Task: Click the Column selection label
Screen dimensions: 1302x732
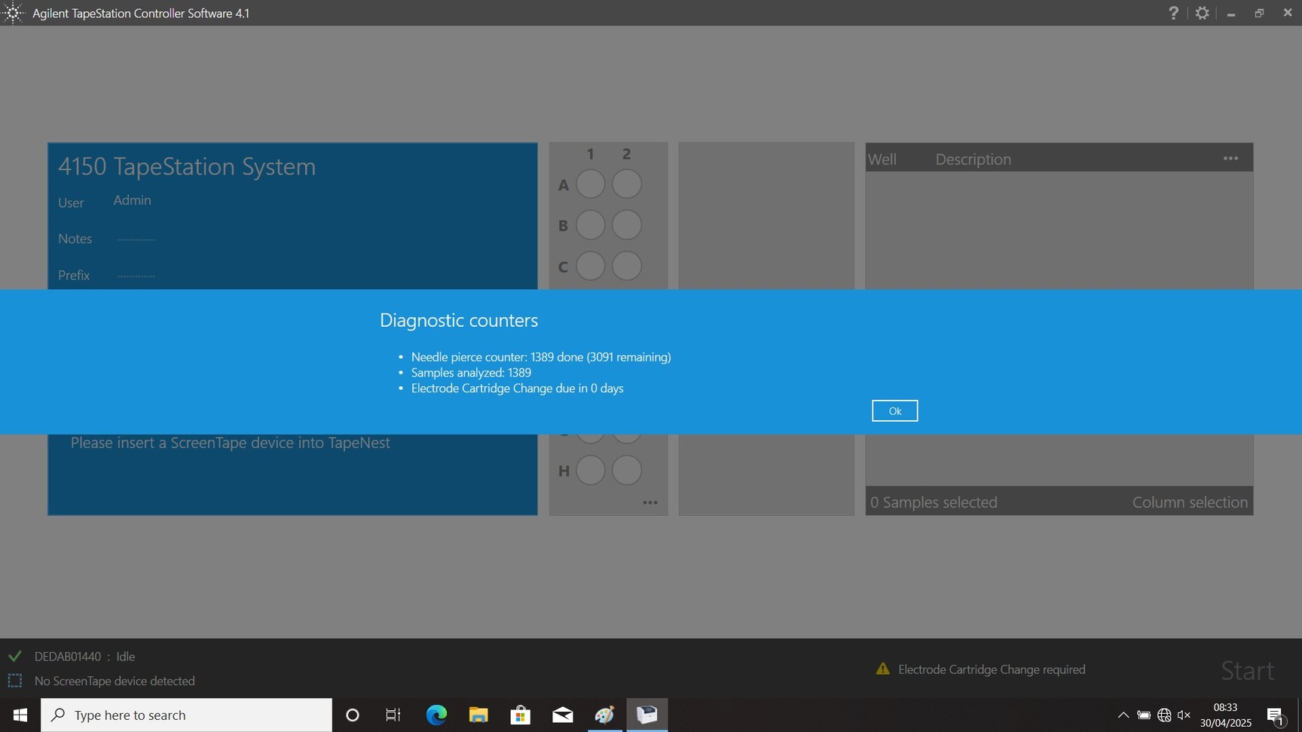Action: 1189,502
